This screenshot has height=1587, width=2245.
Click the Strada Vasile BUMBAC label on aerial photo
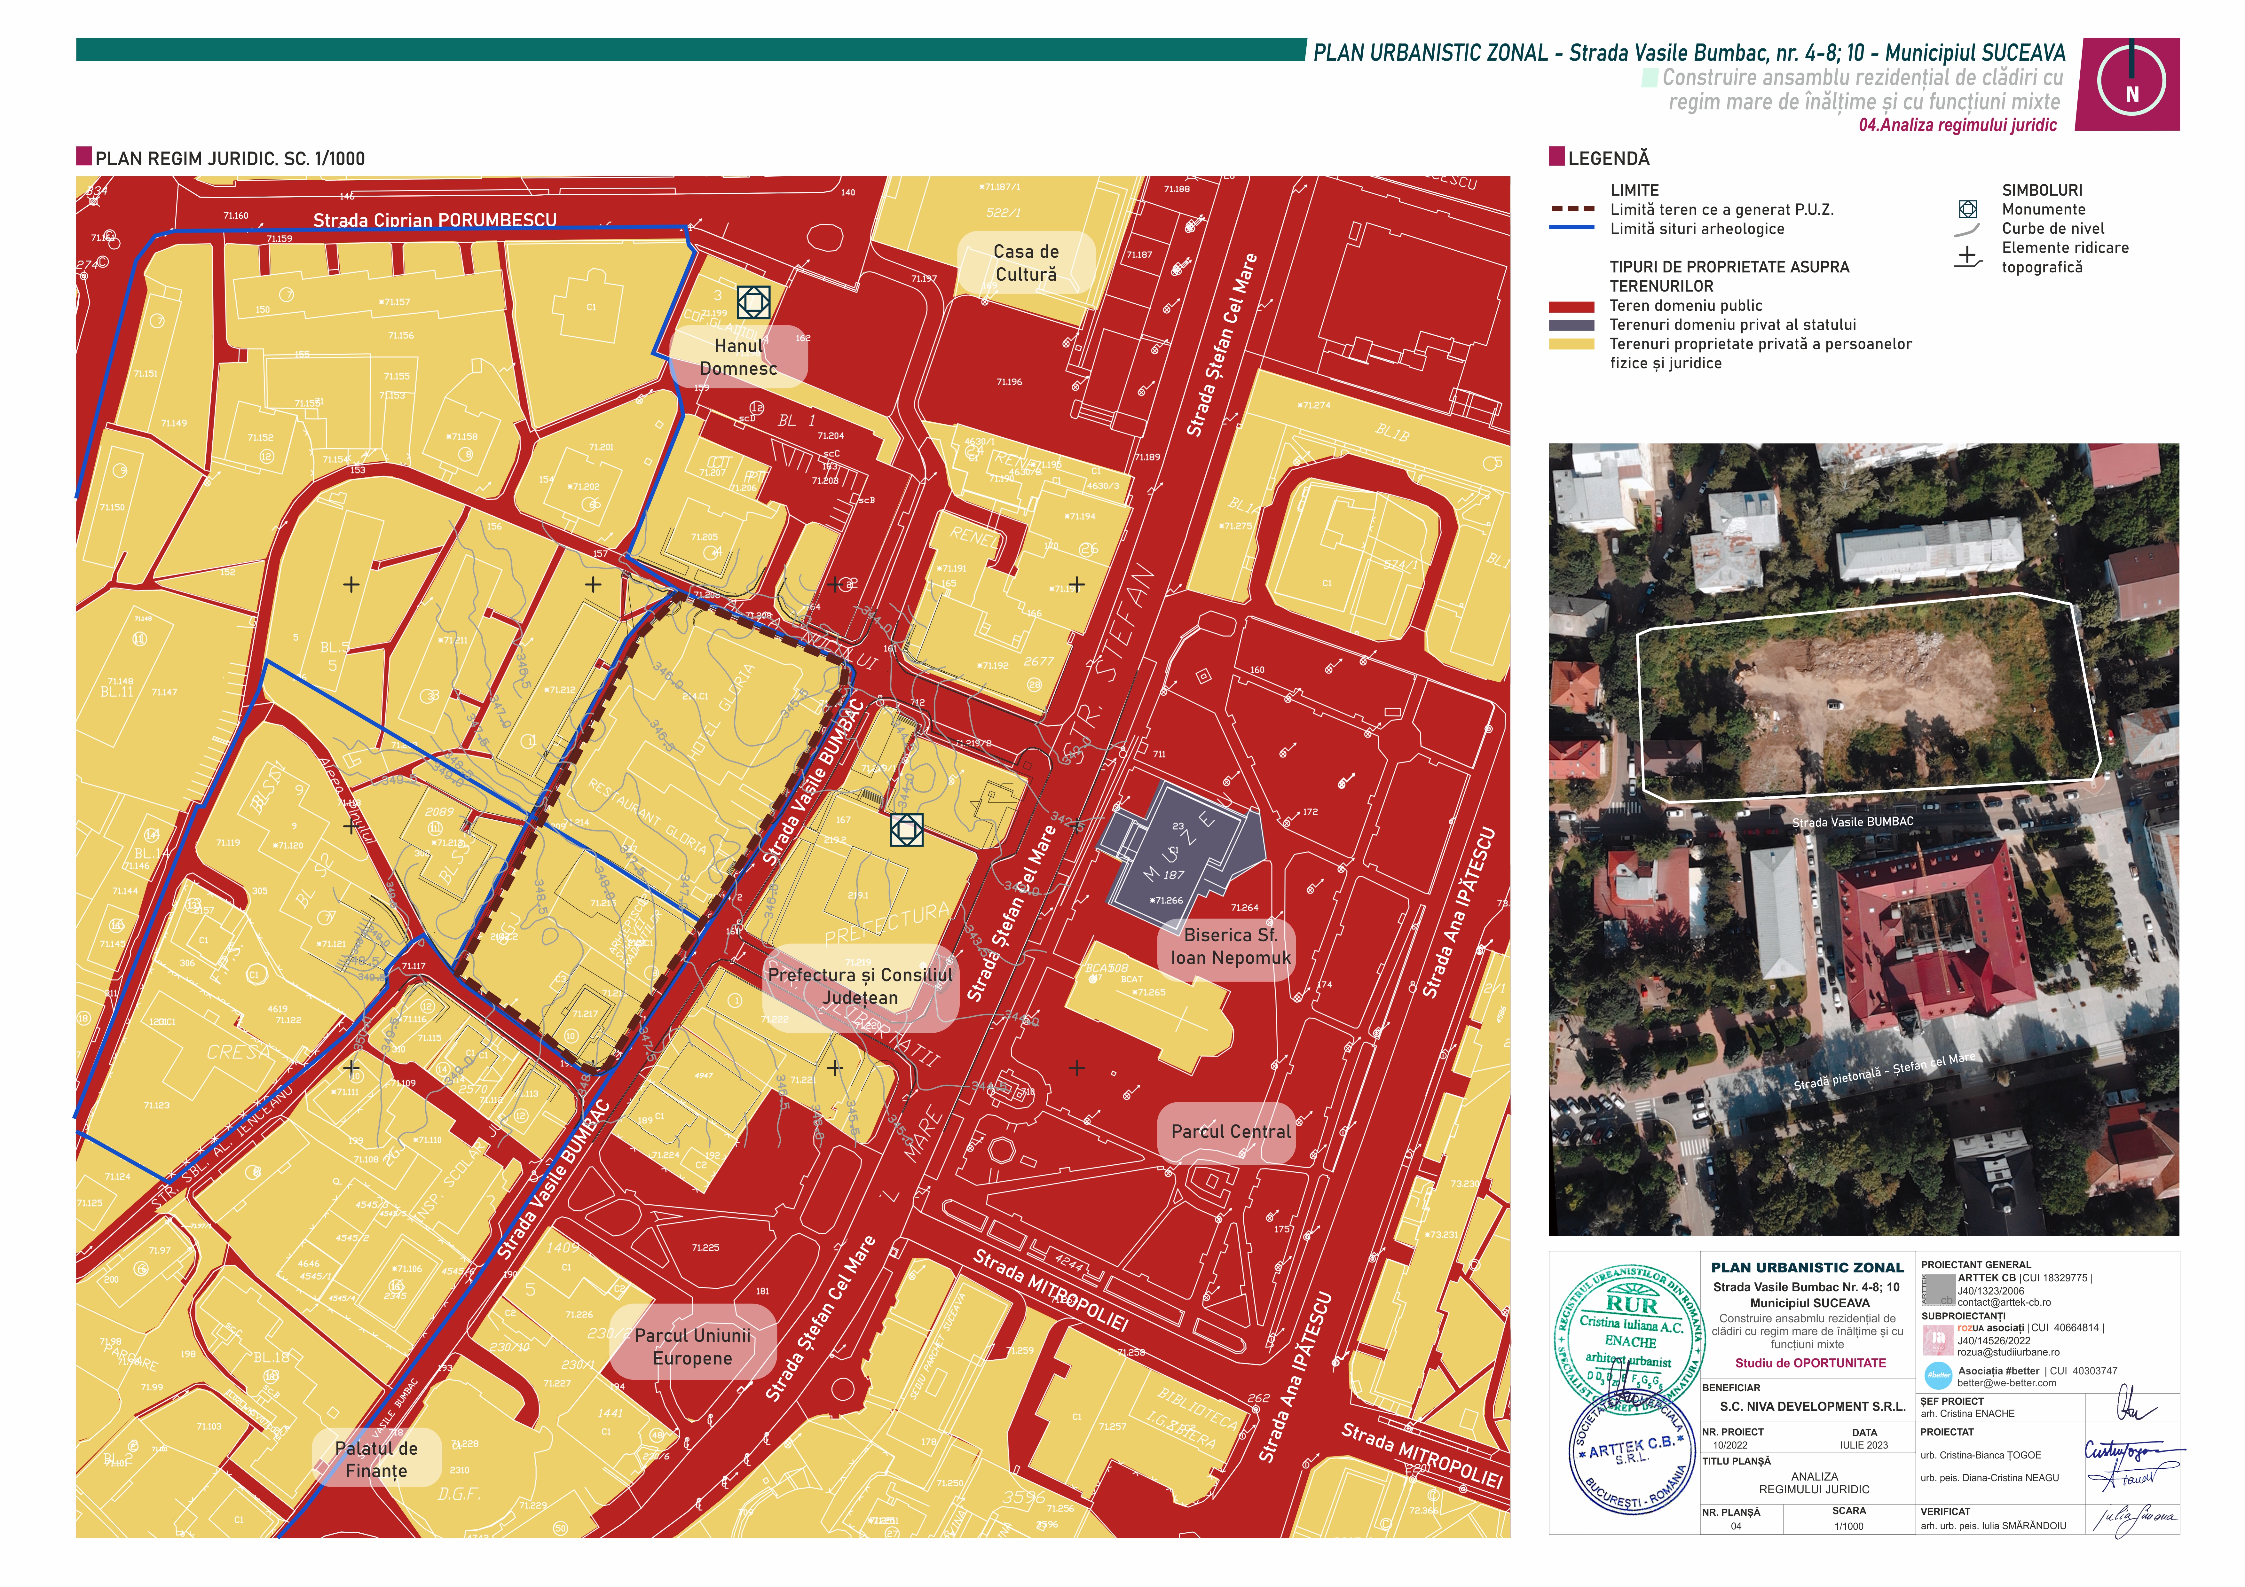[1853, 822]
